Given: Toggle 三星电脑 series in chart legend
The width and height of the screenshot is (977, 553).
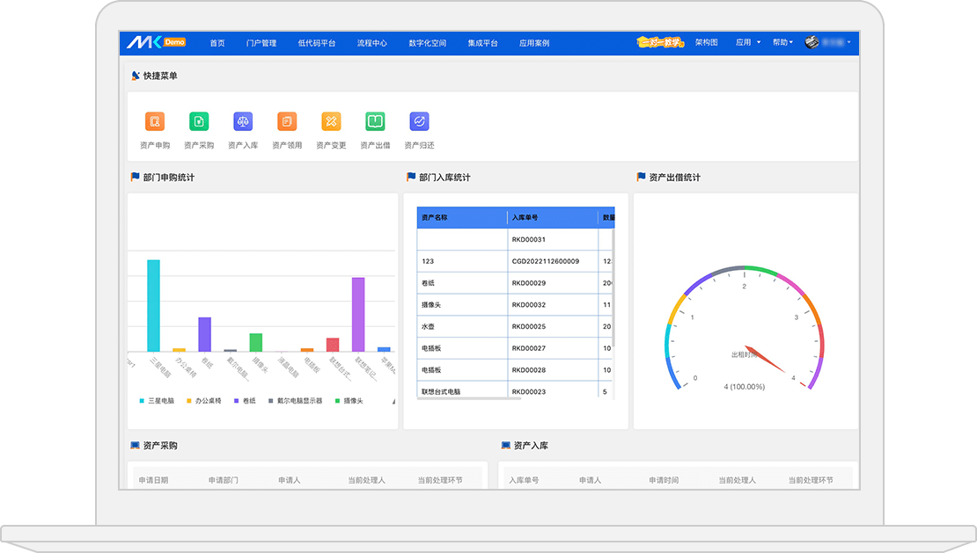Looking at the screenshot, I should (158, 401).
